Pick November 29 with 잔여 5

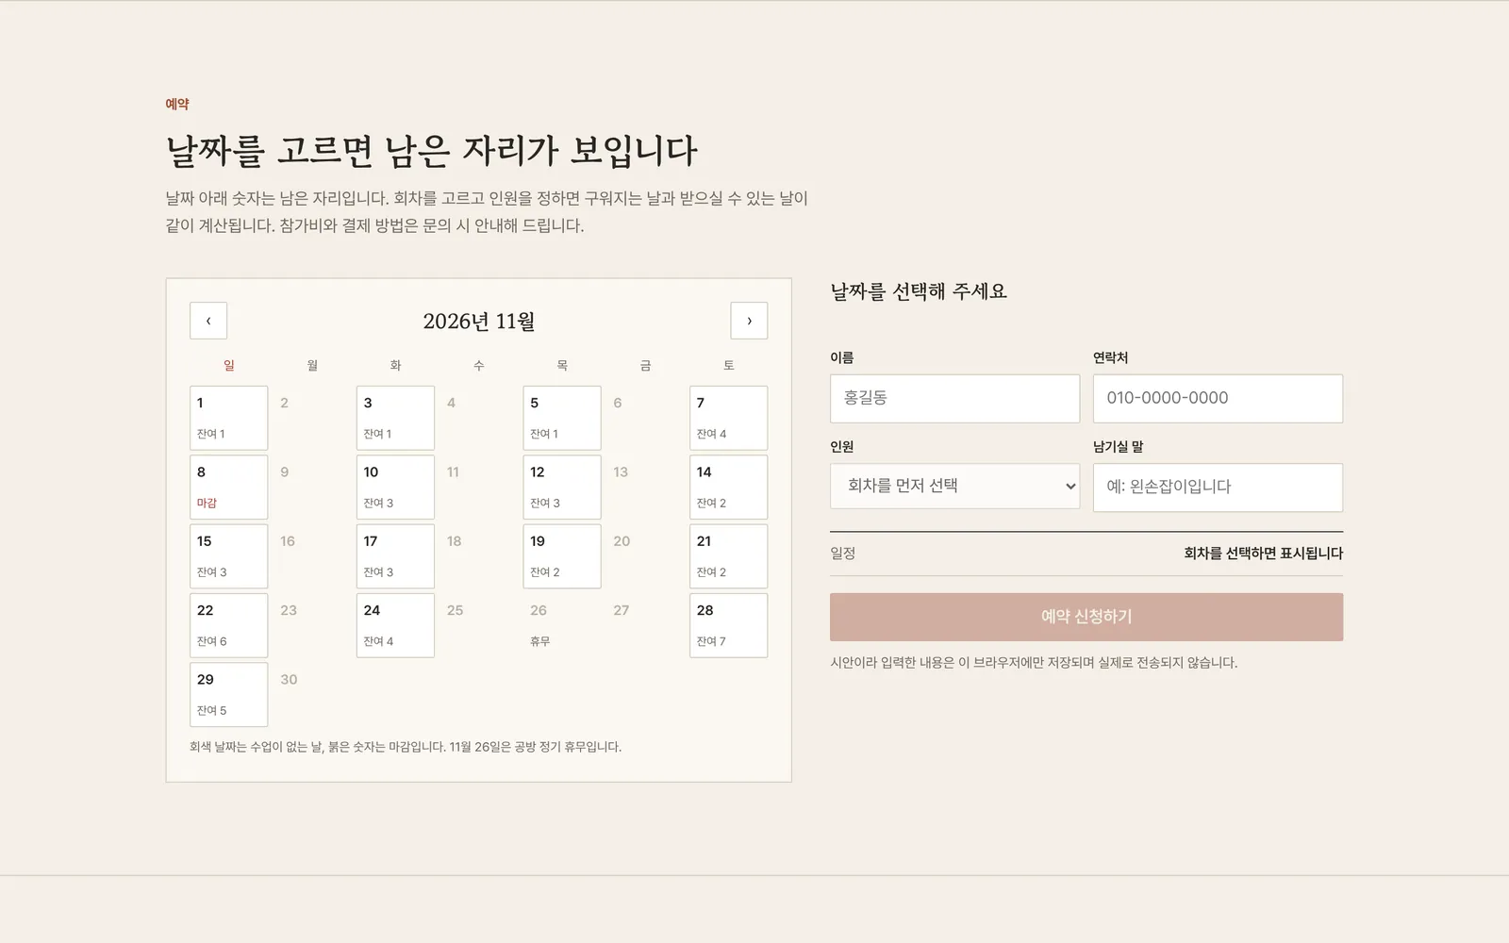(229, 694)
